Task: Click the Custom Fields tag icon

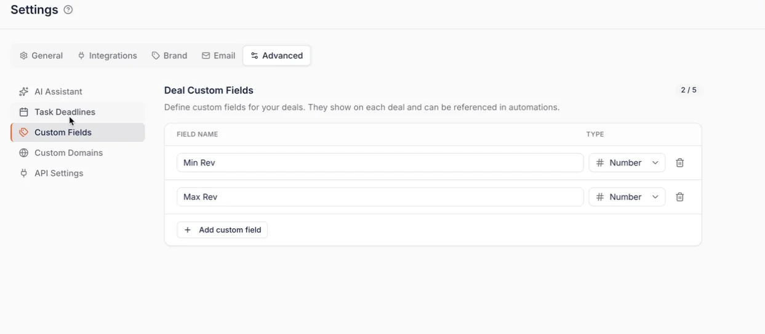Action: (23, 132)
